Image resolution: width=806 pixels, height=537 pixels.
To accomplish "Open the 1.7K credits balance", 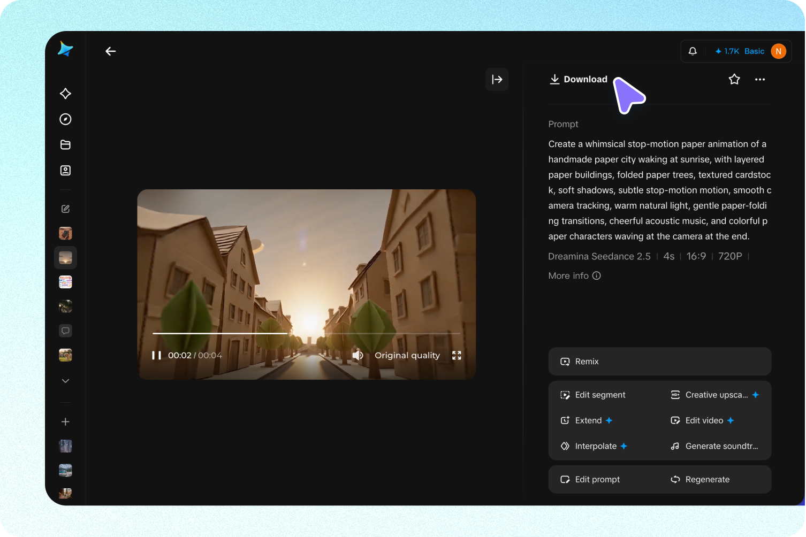I will point(727,51).
